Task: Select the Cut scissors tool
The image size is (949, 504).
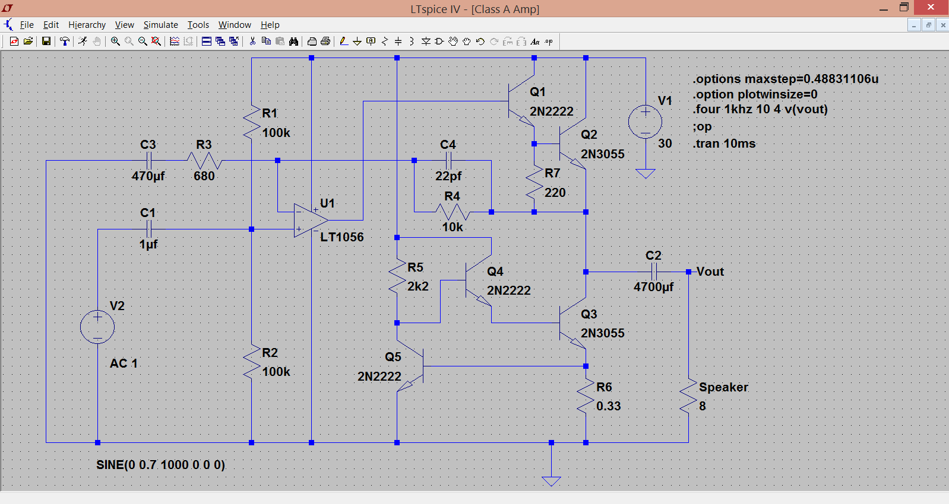Action: coord(252,42)
